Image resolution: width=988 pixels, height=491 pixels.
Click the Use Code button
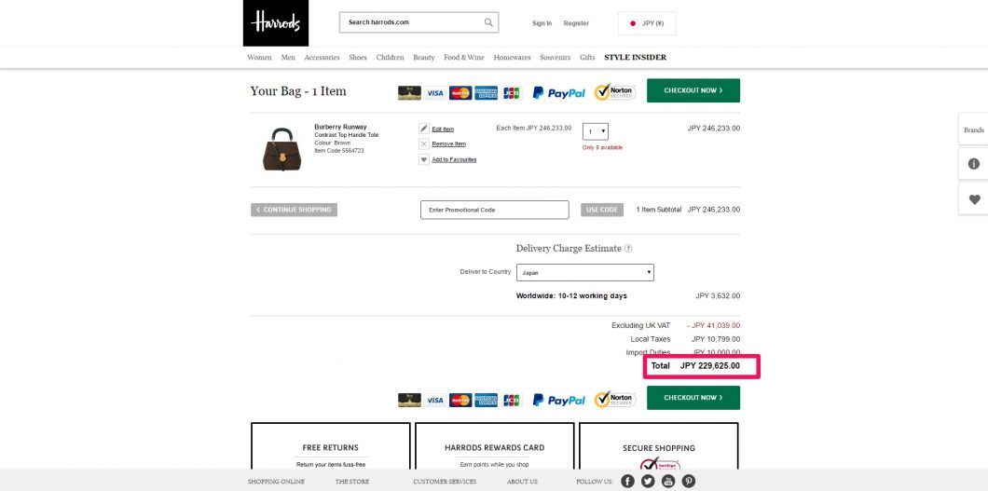pyautogui.click(x=602, y=210)
